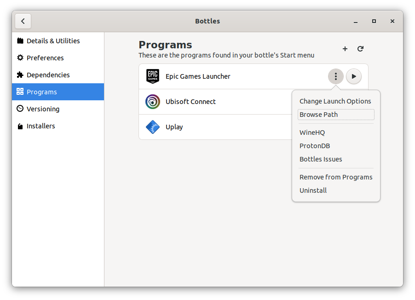Open the ProtonDB link
The image size is (415, 300).
315,145
